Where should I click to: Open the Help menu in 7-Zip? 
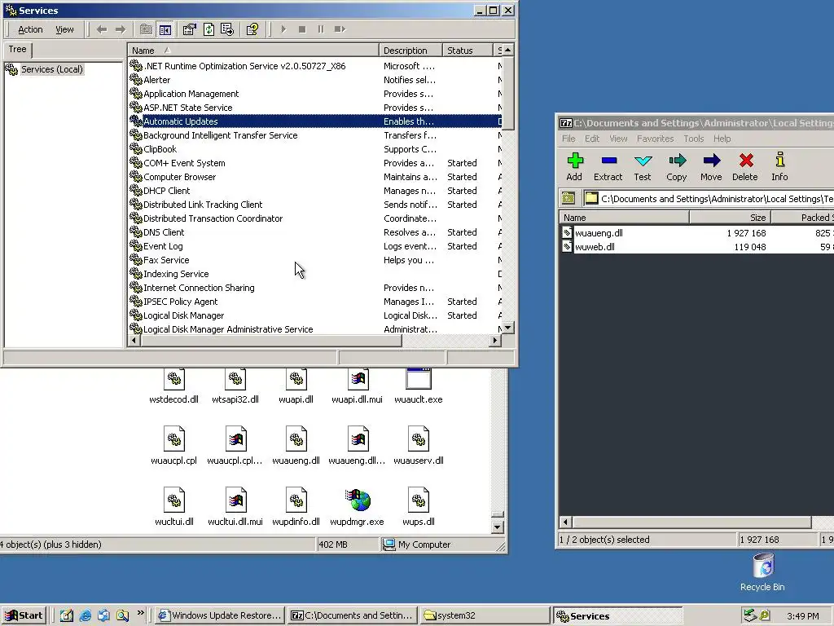722,139
